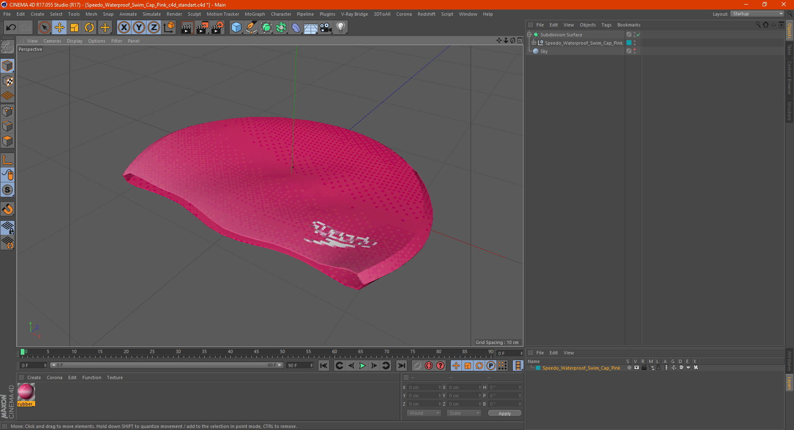Toggle X axis lock
Viewport: 794px width, 430px height.
click(x=124, y=28)
